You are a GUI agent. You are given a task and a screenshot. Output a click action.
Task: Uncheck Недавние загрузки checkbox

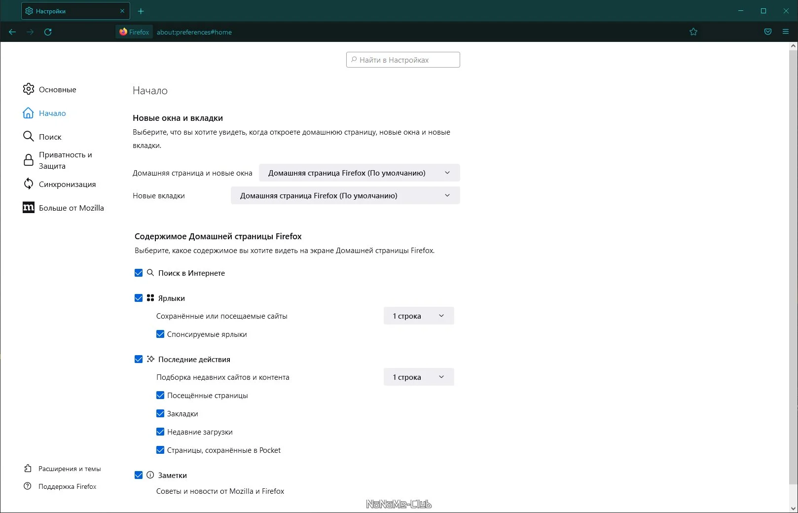[160, 432]
